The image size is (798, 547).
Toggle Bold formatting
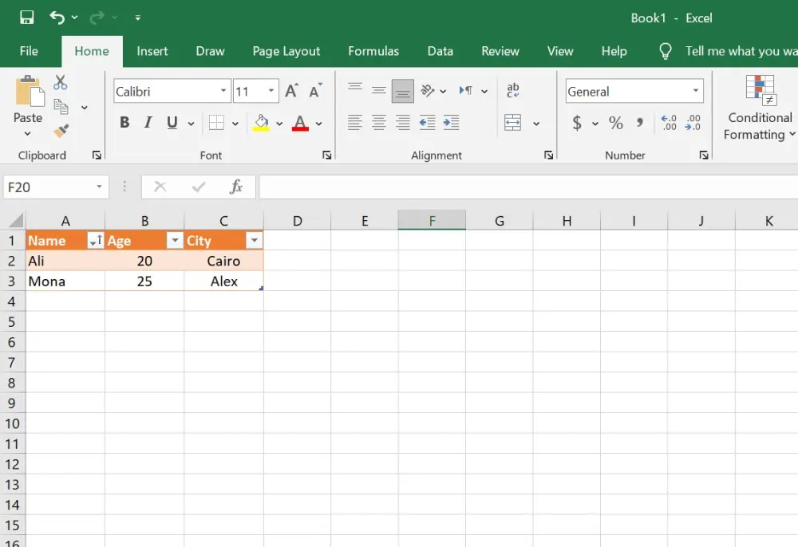pos(124,123)
